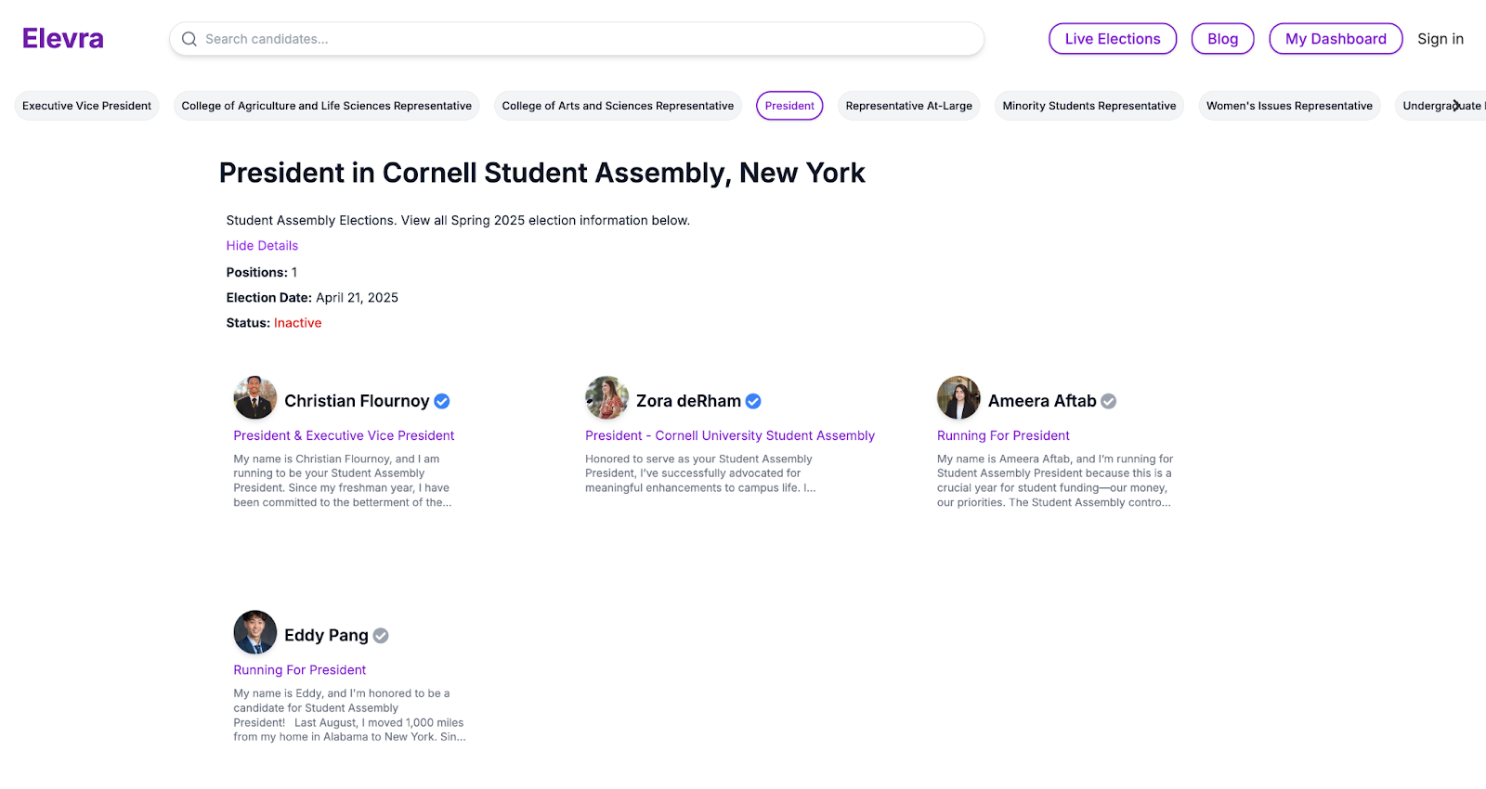The image size is (1486, 789).
Task: Choose Minority Students Representative tab
Action: pos(1088,106)
